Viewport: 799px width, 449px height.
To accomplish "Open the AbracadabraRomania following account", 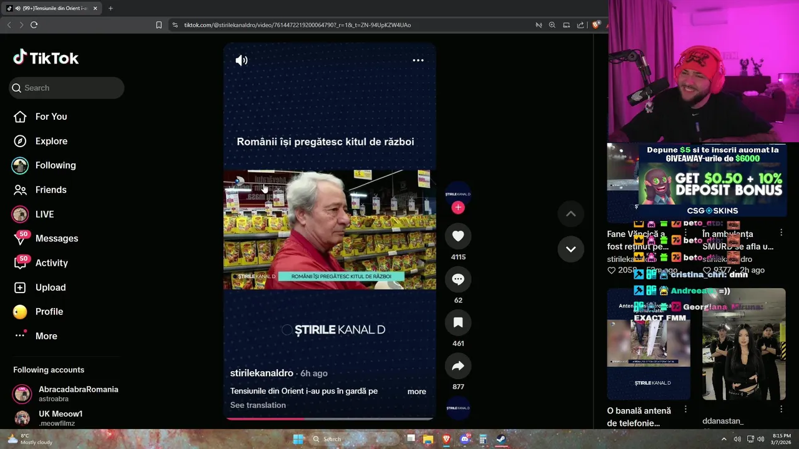I will click(x=66, y=393).
